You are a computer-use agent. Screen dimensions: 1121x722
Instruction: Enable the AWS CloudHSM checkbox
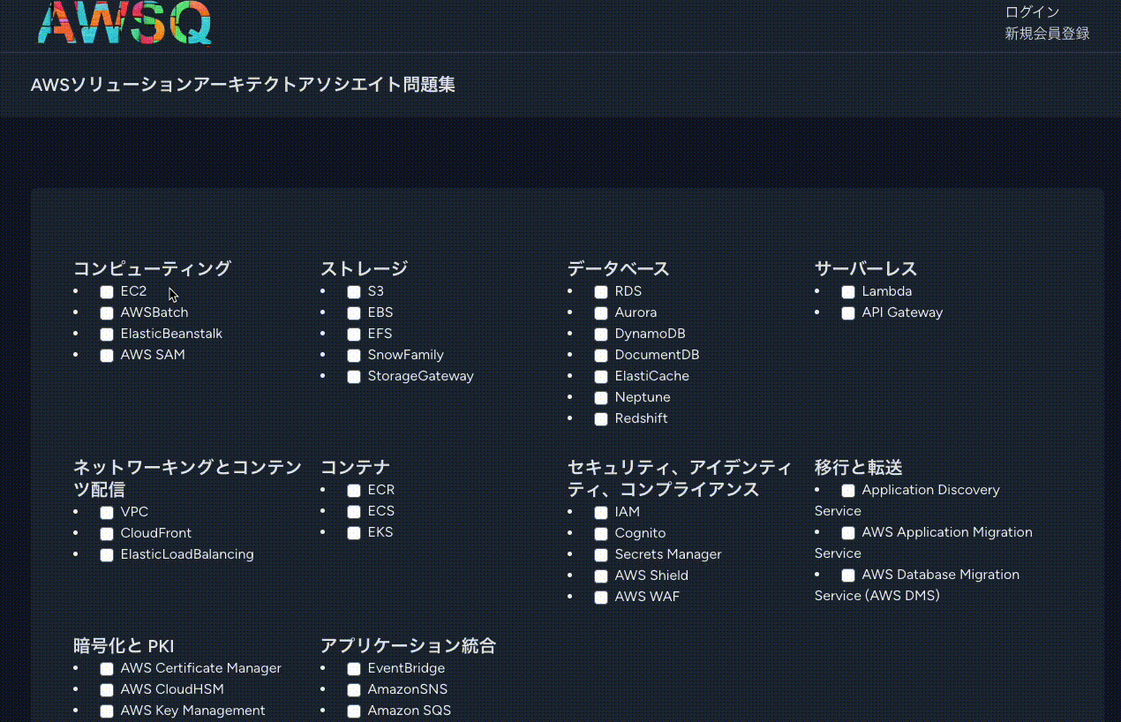point(107,690)
